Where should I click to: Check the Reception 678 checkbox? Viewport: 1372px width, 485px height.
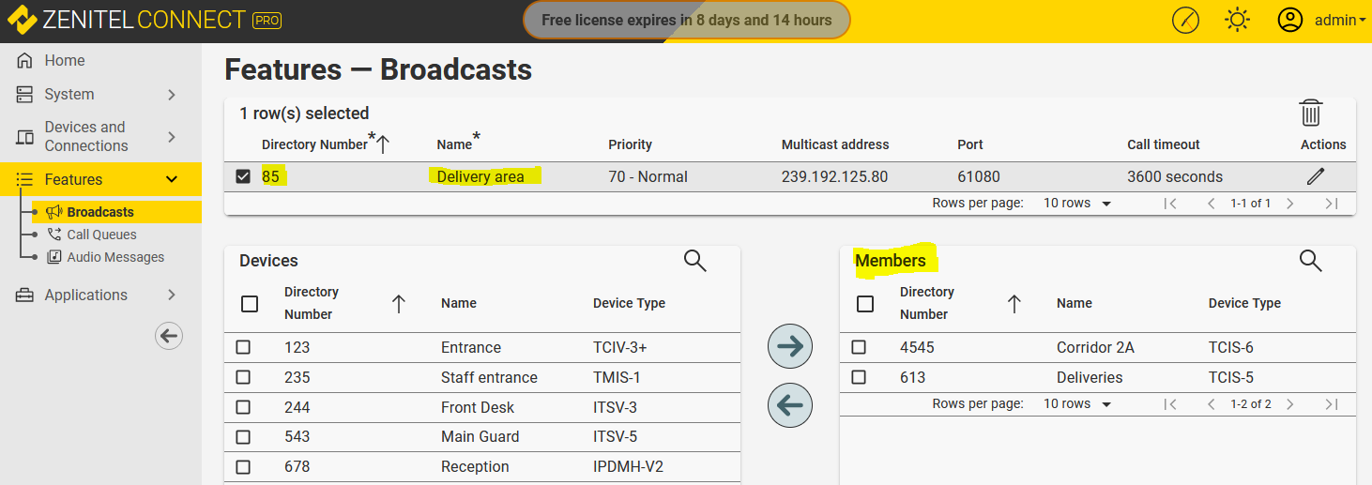pos(243,466)
